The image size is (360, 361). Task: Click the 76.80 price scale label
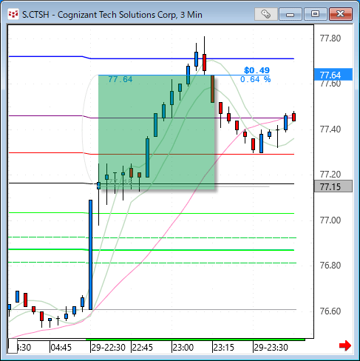click(x=330, y=266)
